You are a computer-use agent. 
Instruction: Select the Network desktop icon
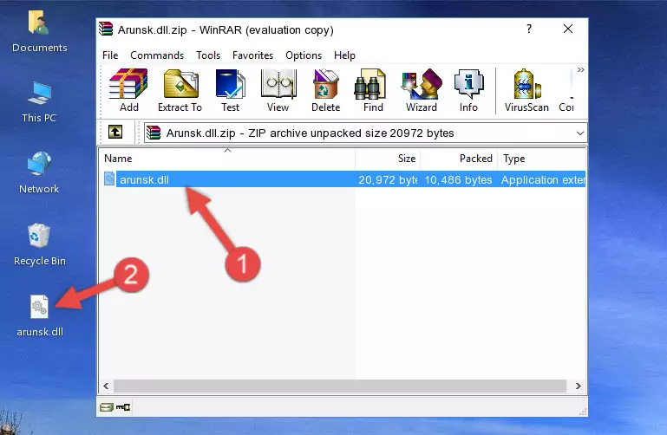(39, 172)
